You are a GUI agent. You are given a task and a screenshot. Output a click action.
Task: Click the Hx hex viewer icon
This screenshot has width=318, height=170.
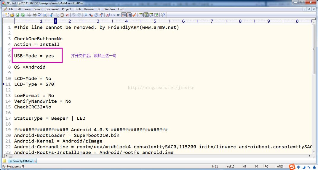pos(113,15)
